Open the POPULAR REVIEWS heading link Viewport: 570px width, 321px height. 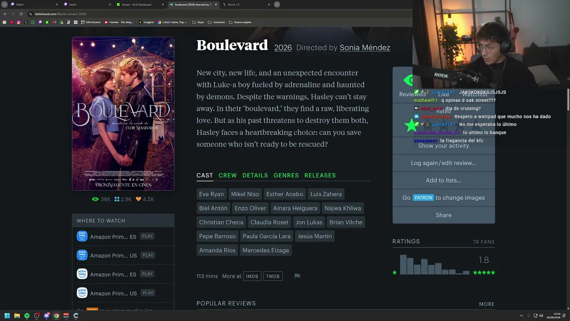click(x=226, y=304)
